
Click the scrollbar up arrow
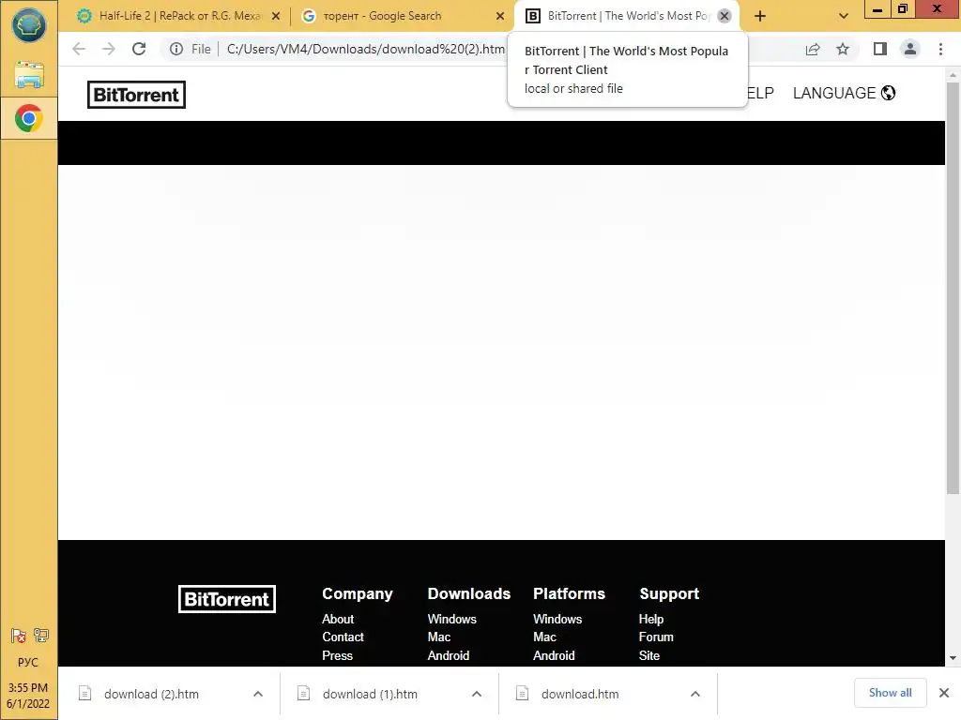click(x=953, y=75)
